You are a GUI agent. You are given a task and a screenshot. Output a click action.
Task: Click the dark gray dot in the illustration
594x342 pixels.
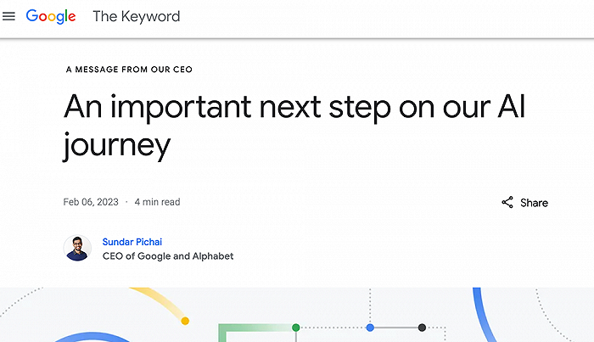tap(422, 327)
